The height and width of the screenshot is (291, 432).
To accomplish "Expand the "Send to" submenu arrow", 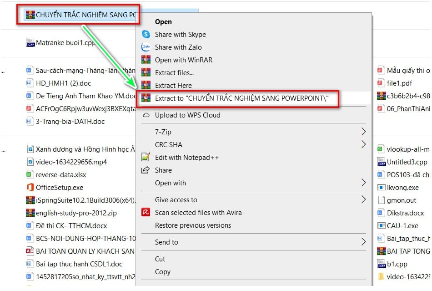I will coord(363,242).
